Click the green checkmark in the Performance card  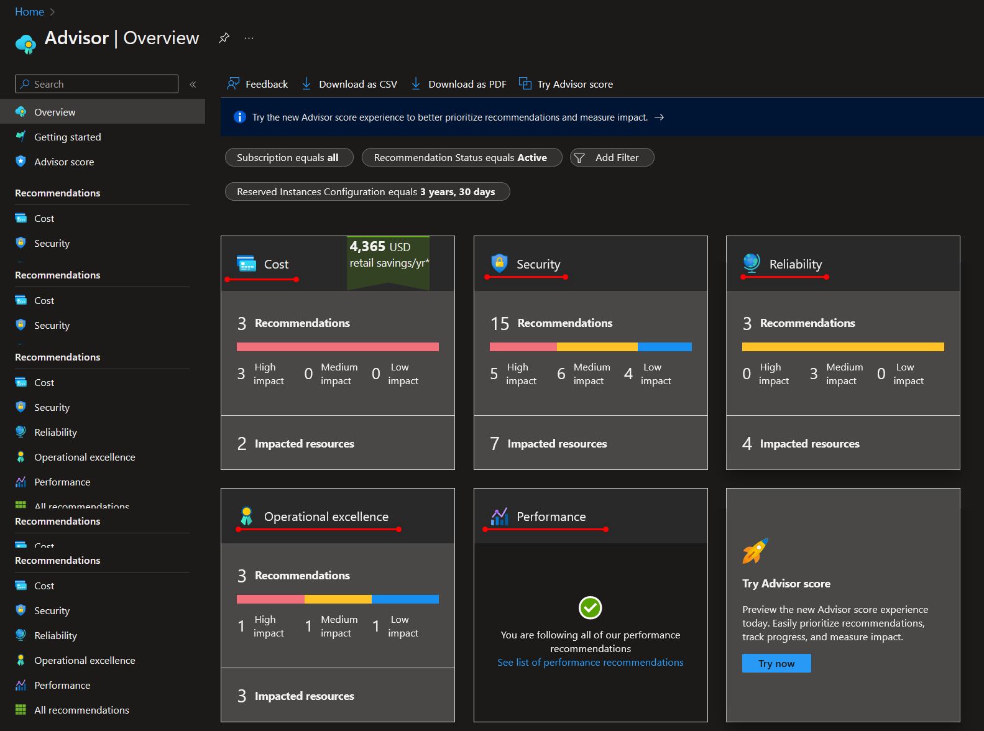point(591,608)
